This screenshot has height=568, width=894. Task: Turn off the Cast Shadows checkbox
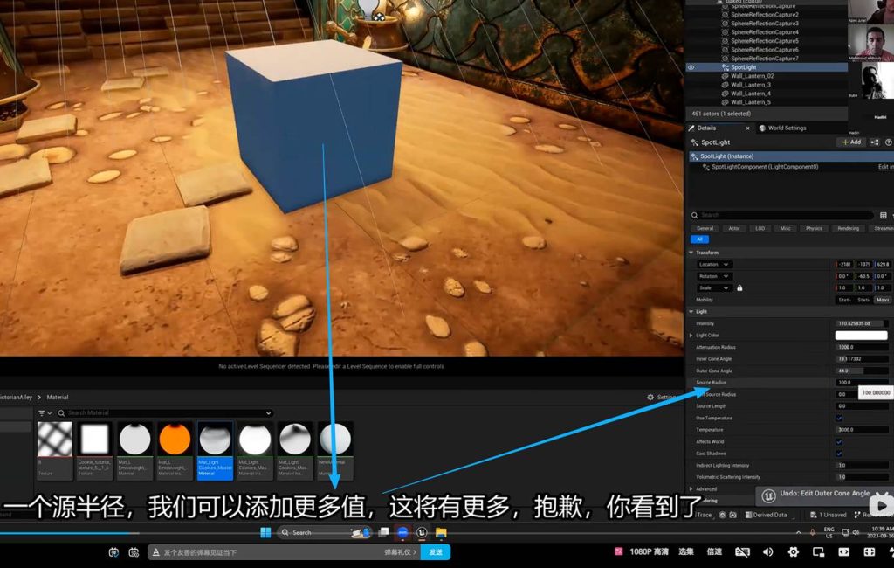(x=839, y=454)
